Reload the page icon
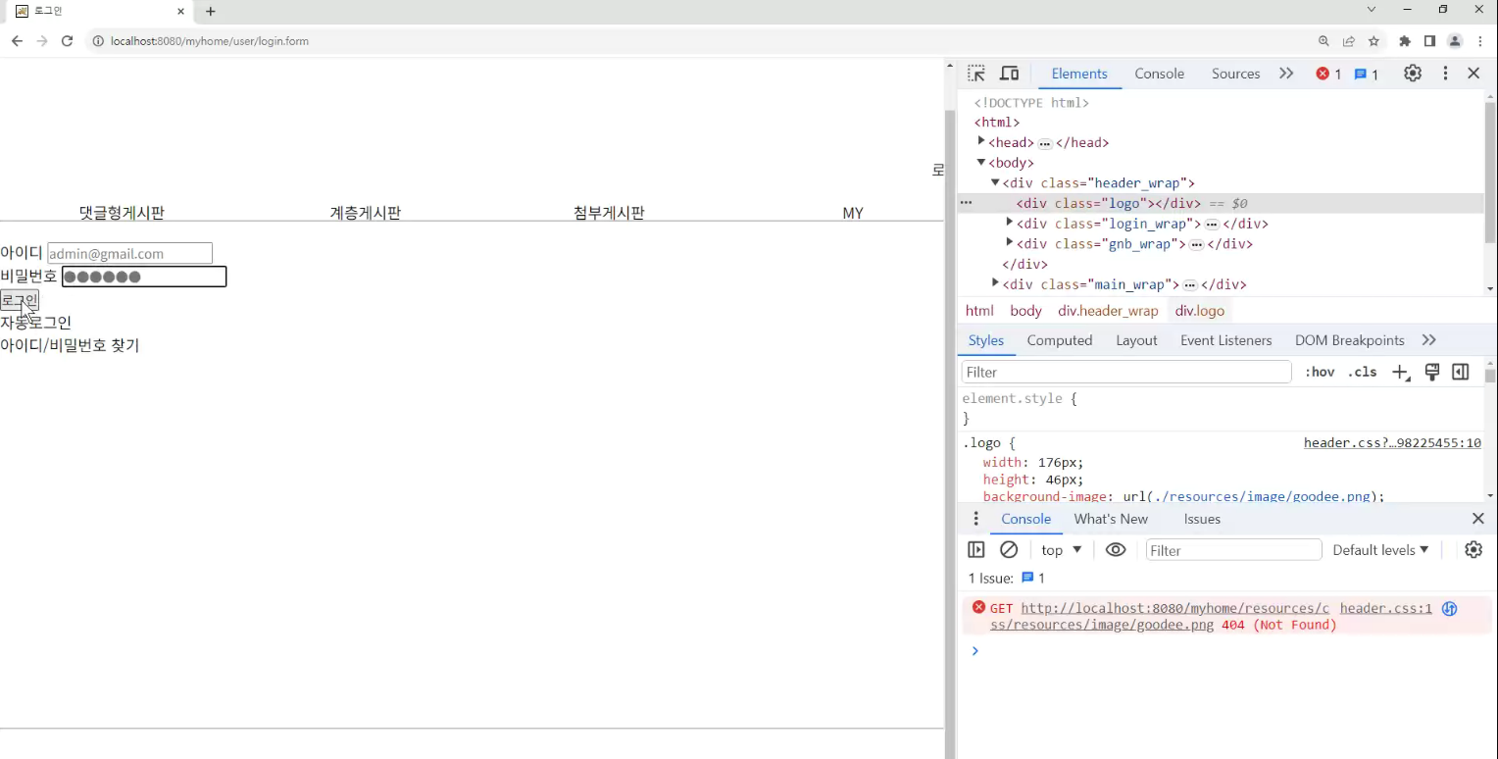 (x=67, y=41)
